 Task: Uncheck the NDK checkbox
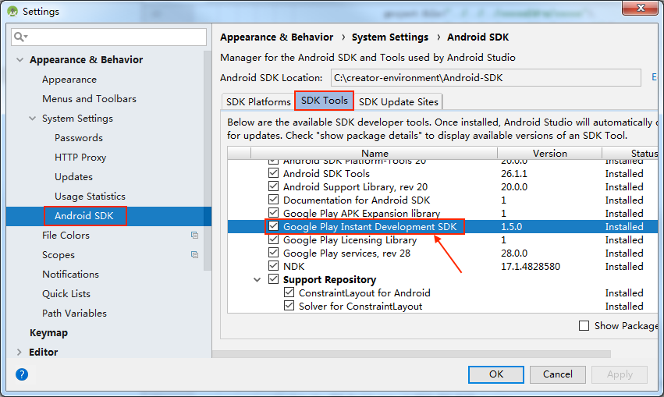(x=274, y=266)
